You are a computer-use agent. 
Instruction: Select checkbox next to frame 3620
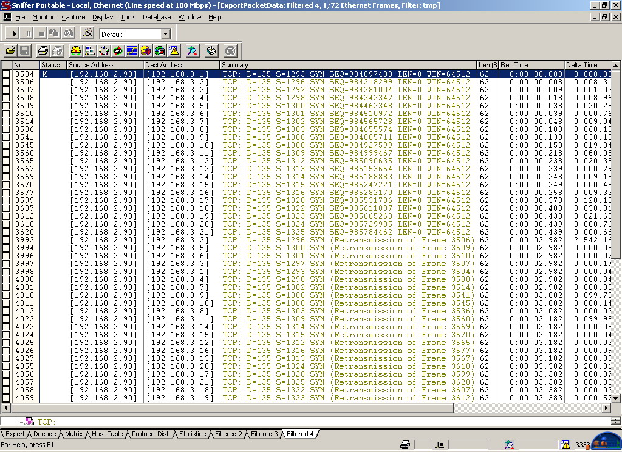6,232
